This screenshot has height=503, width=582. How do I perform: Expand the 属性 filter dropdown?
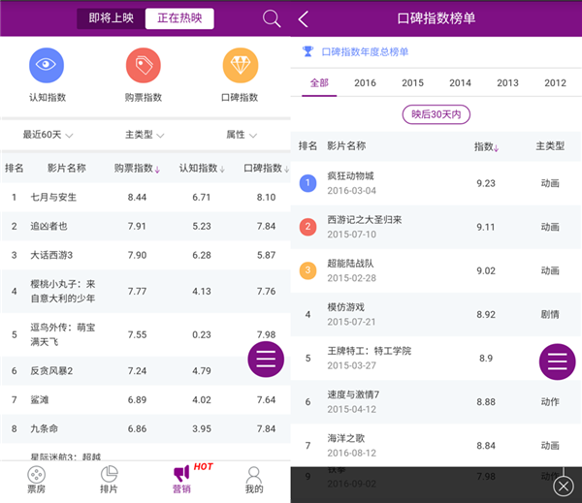pos(241,135)
